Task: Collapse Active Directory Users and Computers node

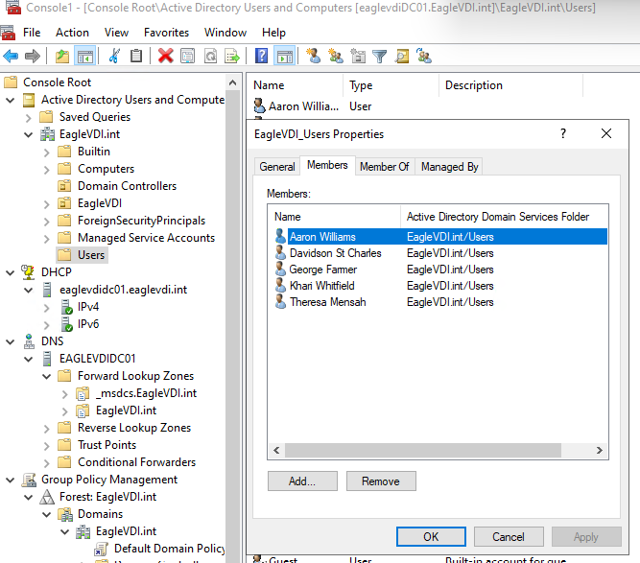Action: tap(11, 100)
